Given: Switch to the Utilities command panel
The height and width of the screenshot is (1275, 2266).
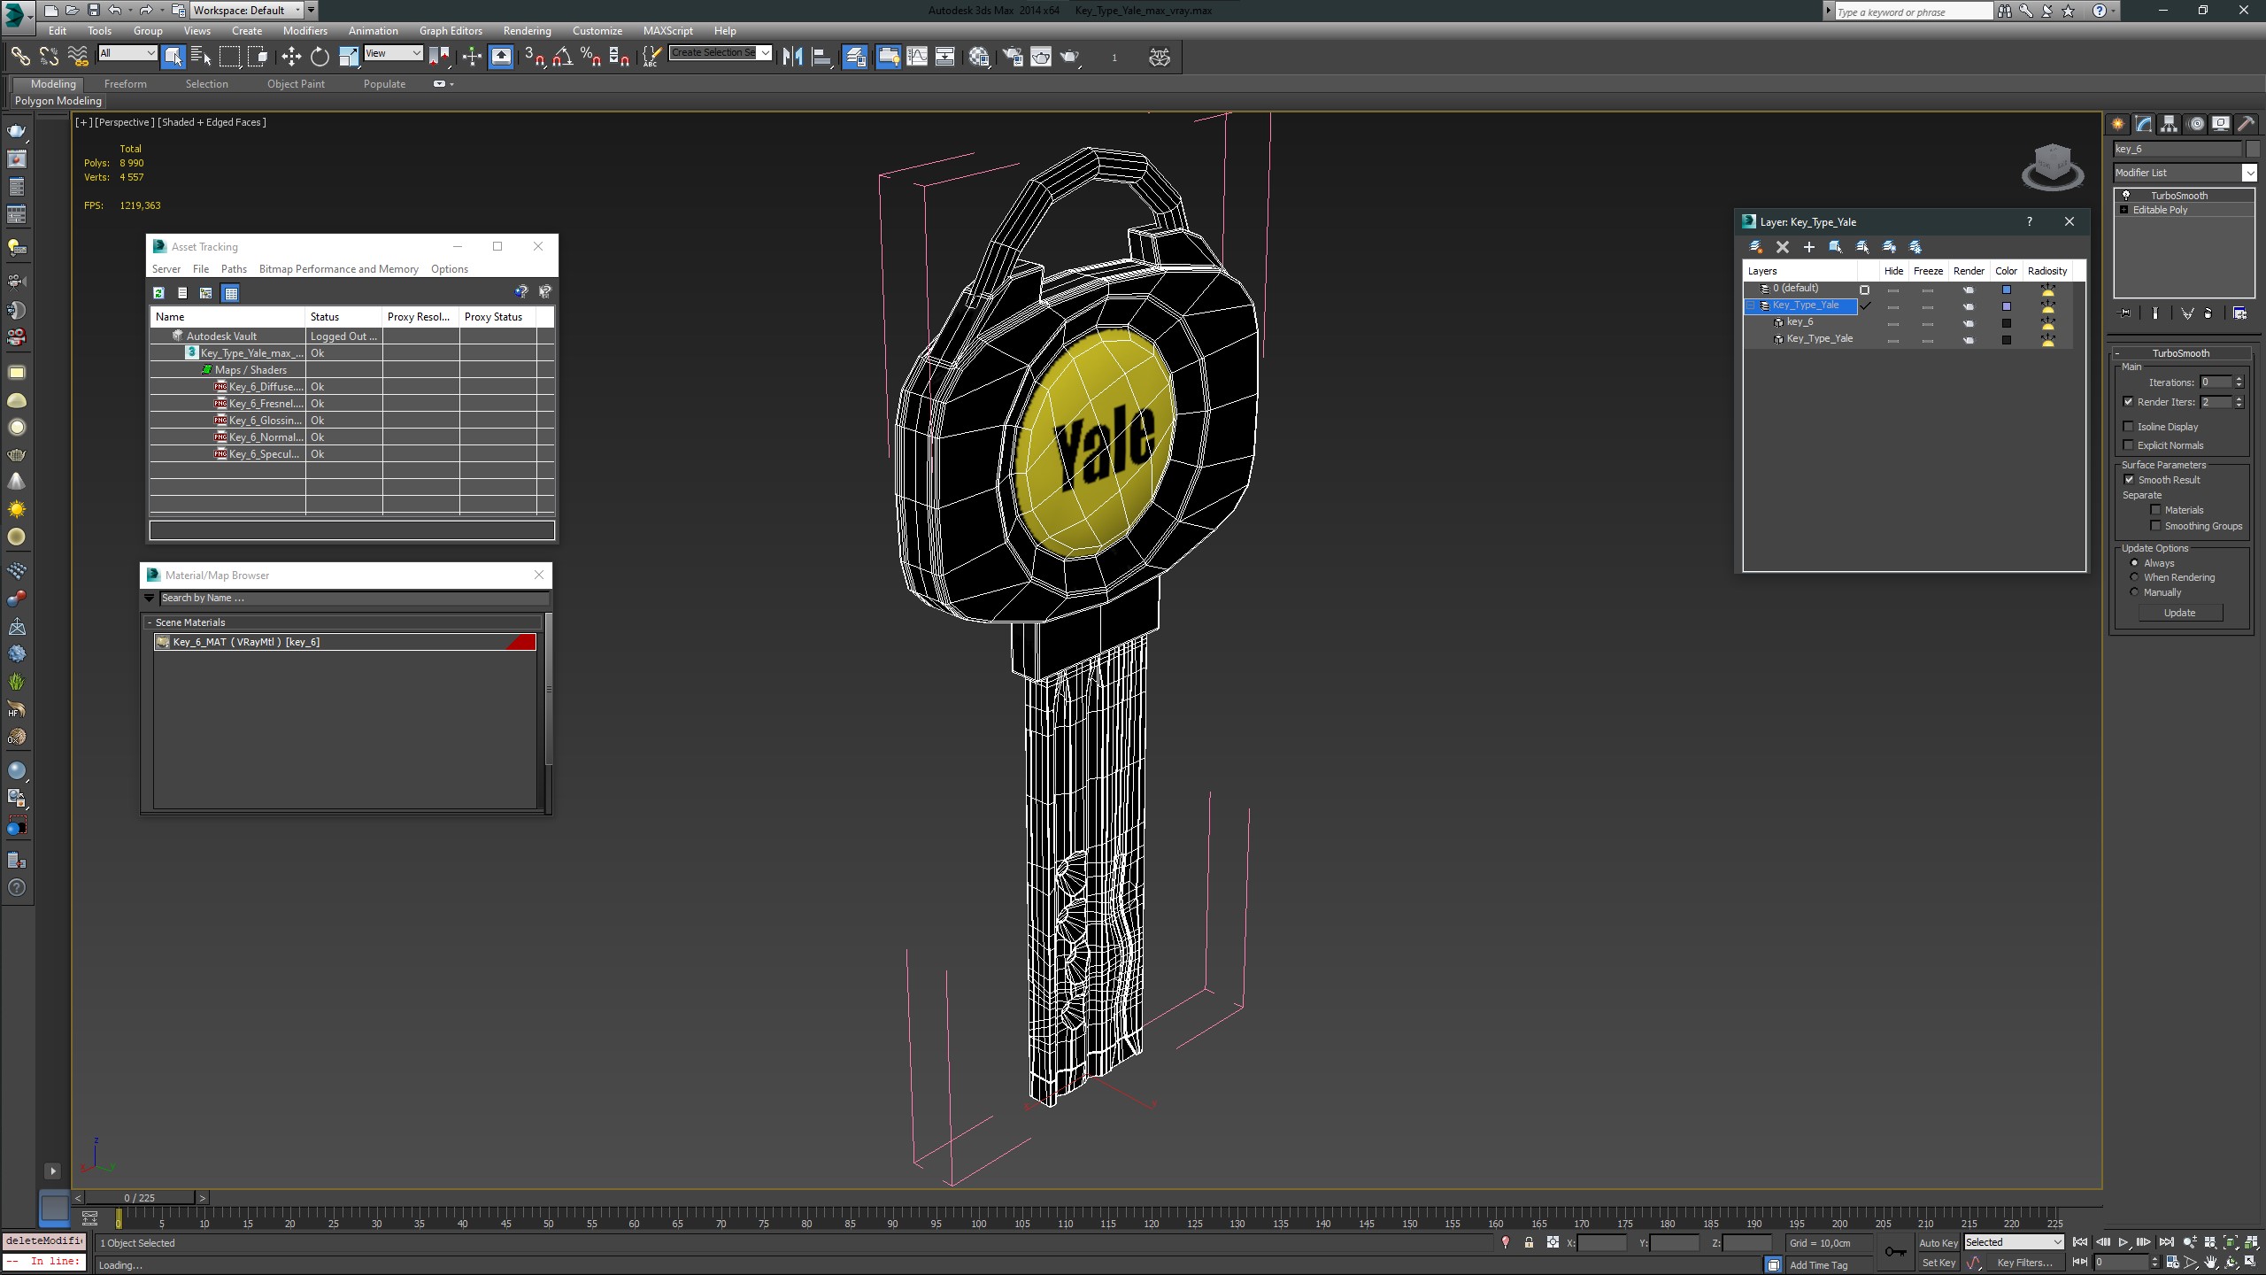Looking at the screenshot, I should (x=2247, y=124).
